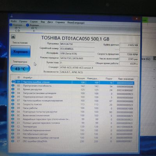Screen dimensions: 156x156
Task: Click the Хорошо health status button
Action: tap(20, 51)
